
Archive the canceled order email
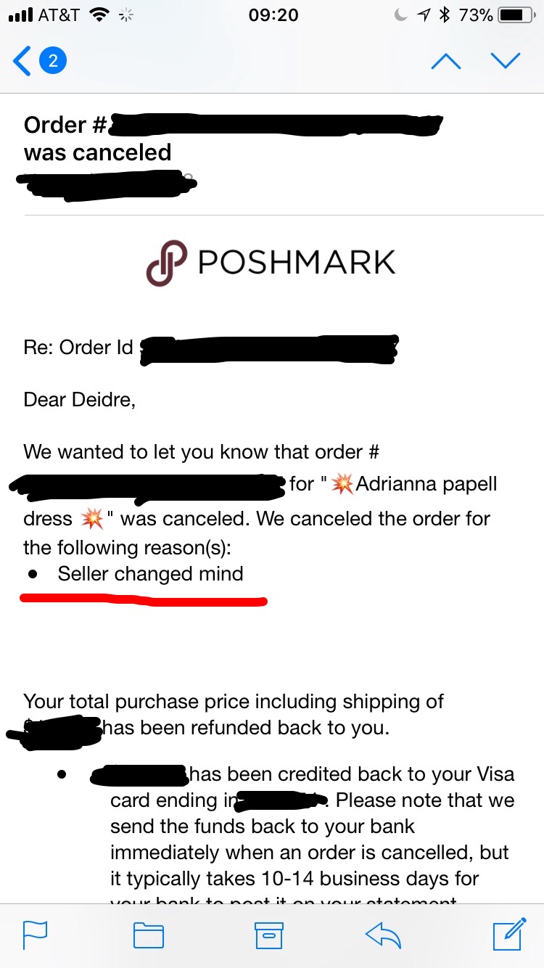tap(268, 935)
